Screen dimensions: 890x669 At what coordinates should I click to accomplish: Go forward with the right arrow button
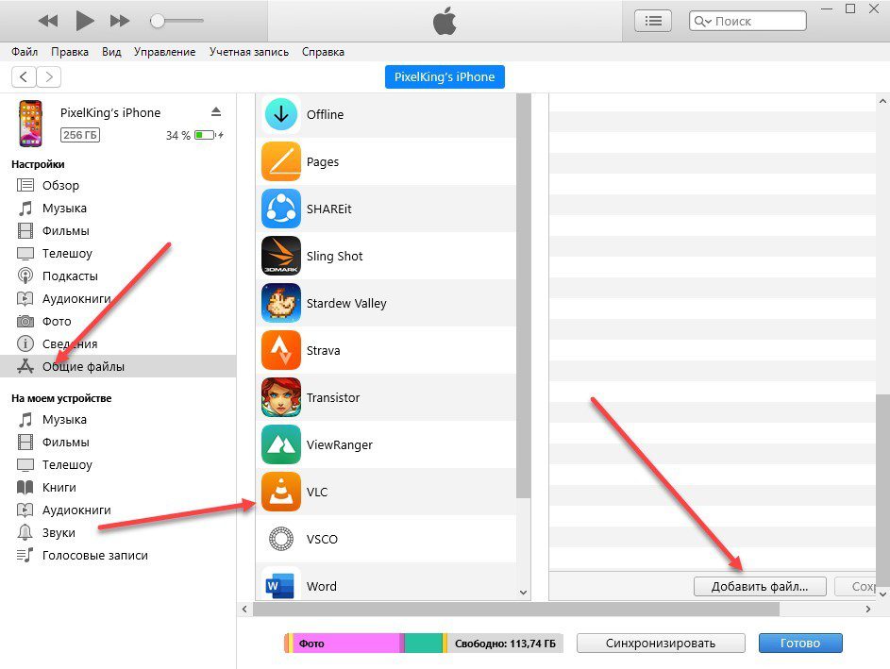tap(49, 76)
